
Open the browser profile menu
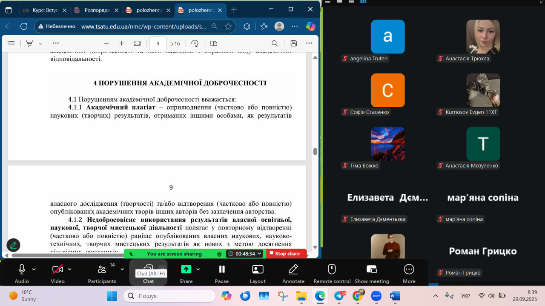pos(279,26)
